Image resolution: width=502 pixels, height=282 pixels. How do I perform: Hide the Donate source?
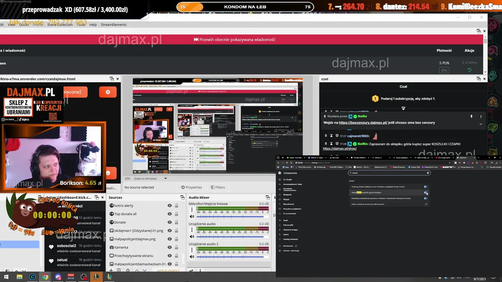[x=170, y=222]
